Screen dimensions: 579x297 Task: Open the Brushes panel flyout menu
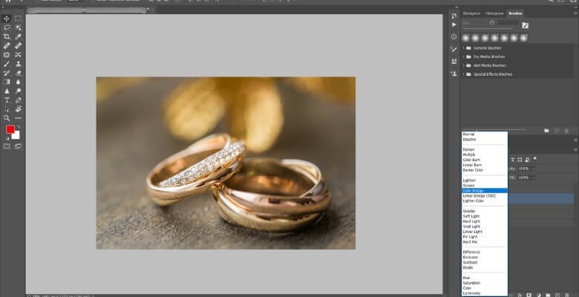[x=575, y=13]
